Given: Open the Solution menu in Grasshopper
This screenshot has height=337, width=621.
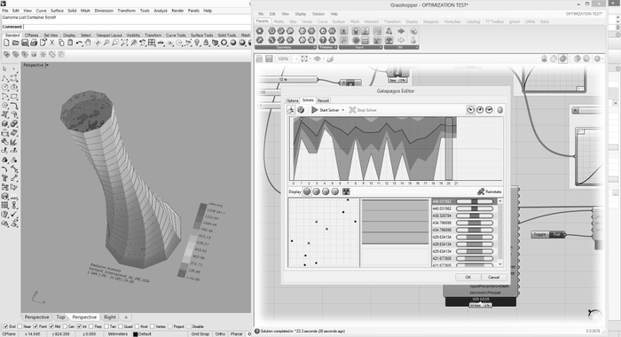Looking at the screenshot, I should (x=318, y=14).
